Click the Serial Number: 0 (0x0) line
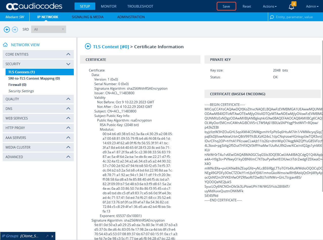Image resolution: width=323 pixels, height=240 pixels. [111, 84]
